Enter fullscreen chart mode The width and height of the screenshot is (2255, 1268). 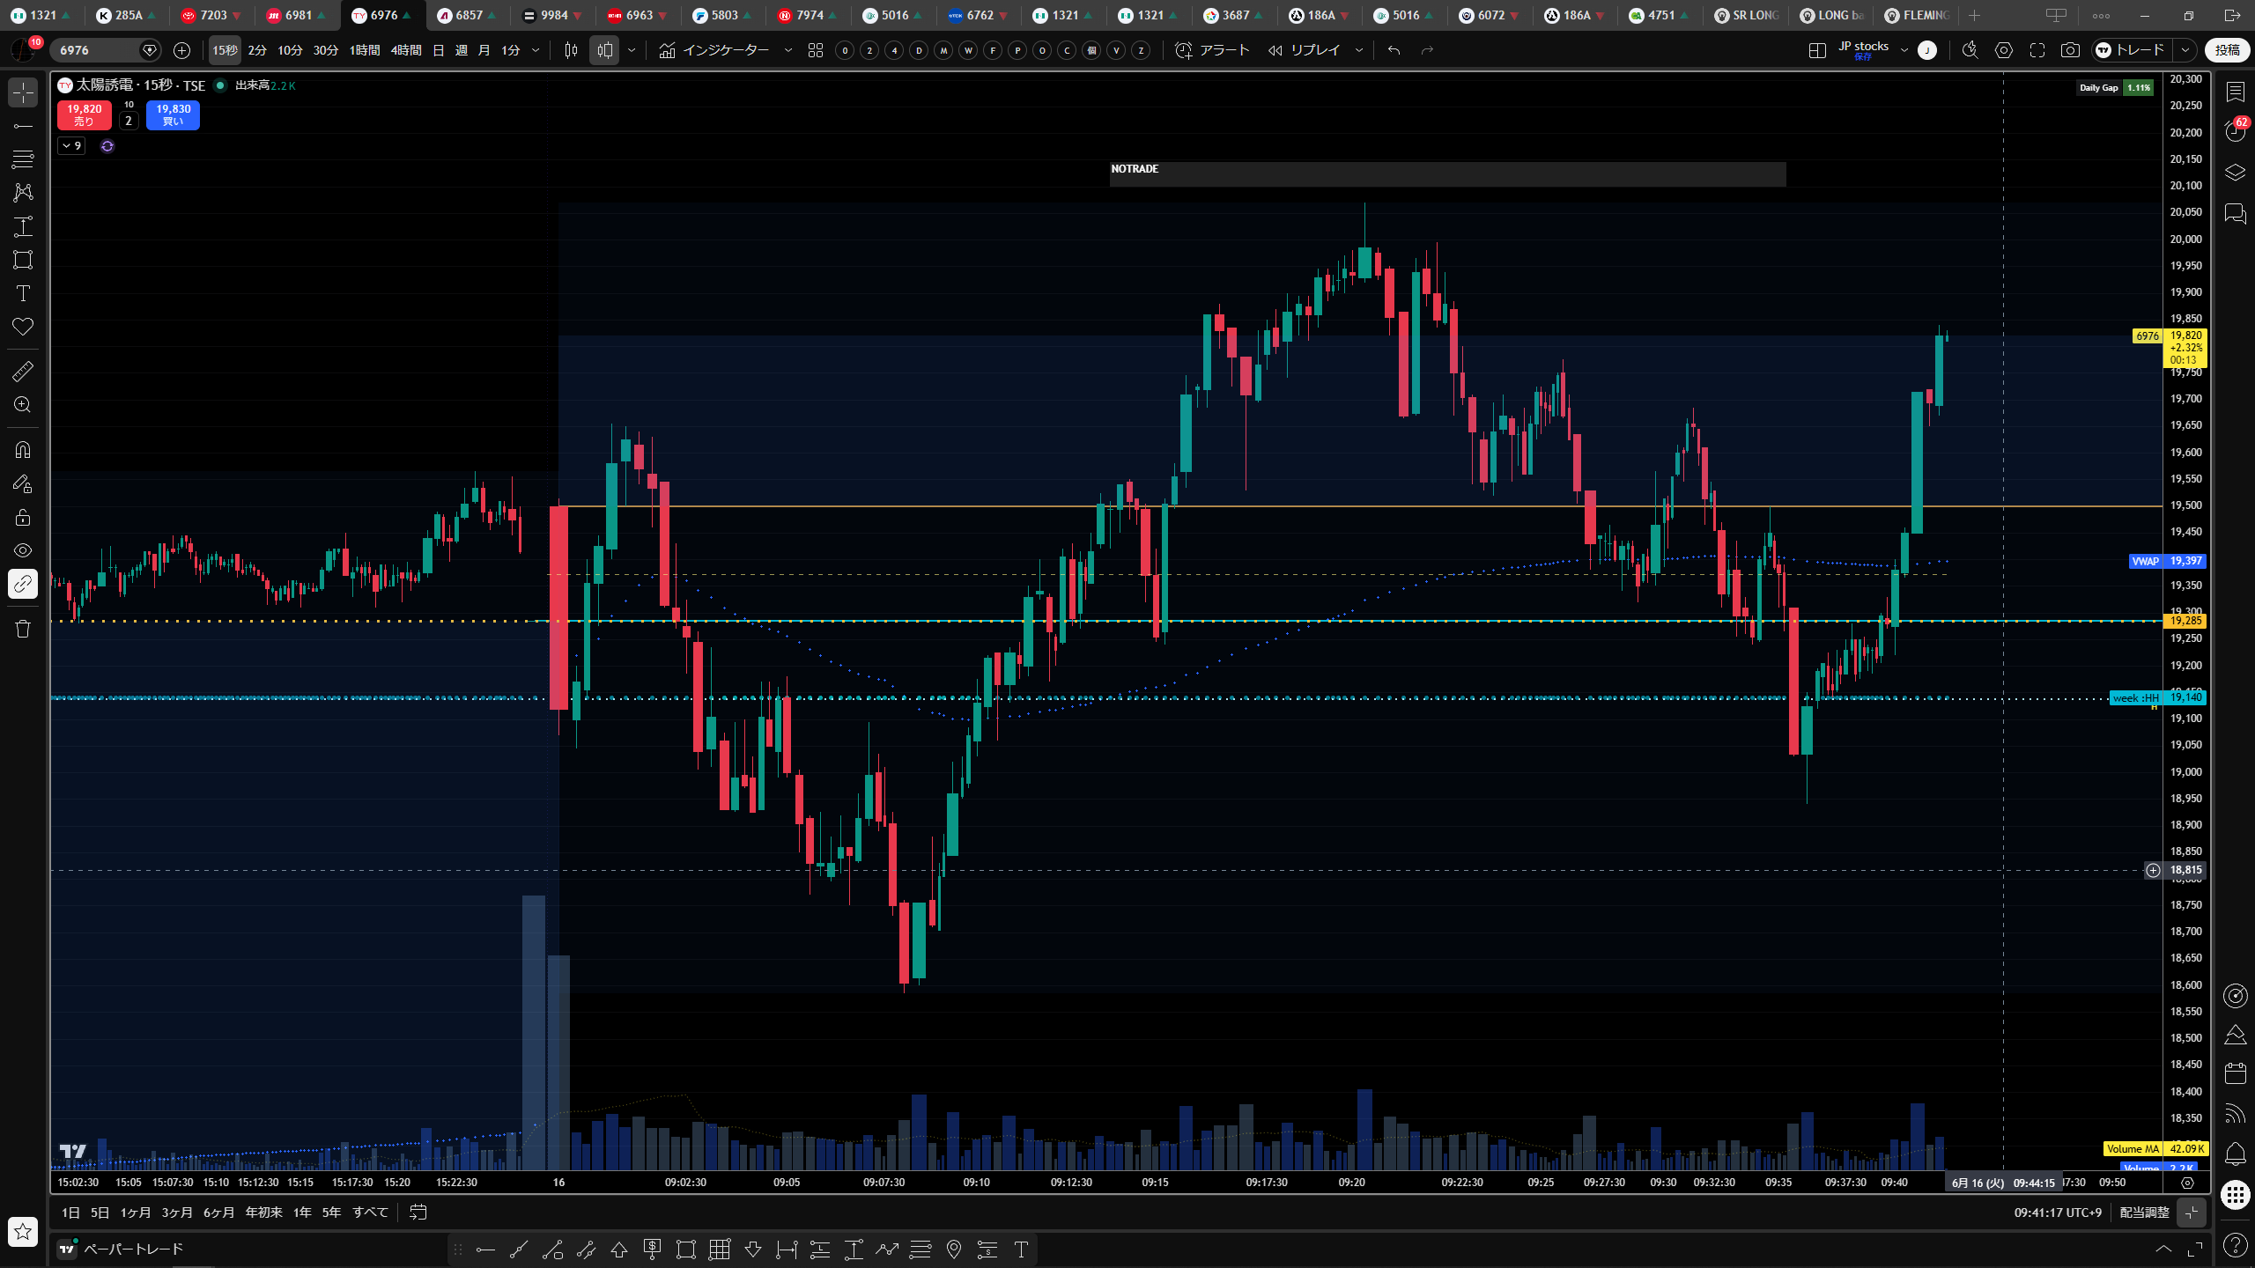click(x=2037, y=50)
